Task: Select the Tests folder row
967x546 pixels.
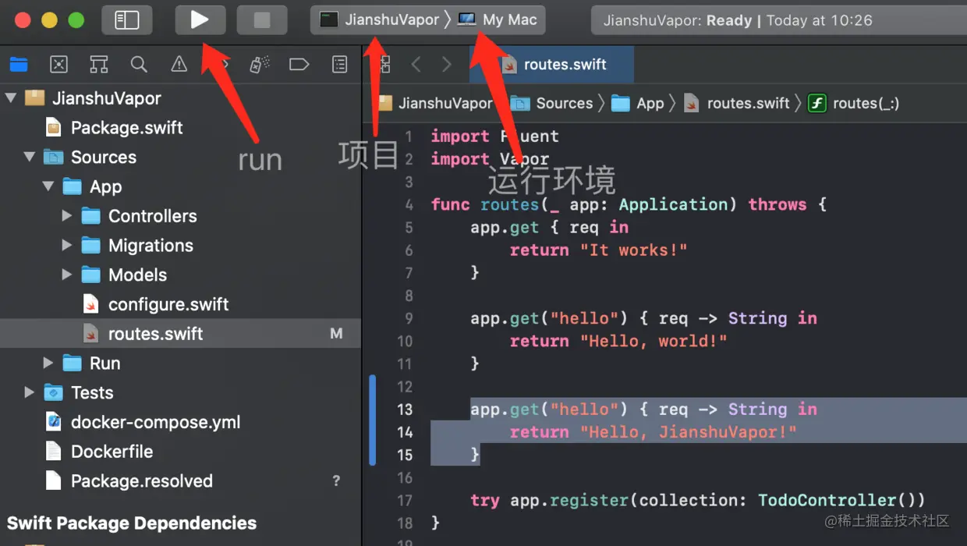Action: pos(180,392)
